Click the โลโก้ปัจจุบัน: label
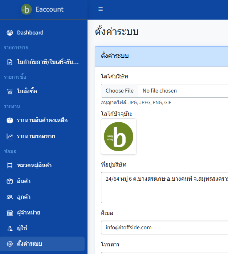228x254 pixels. pos(117,114)
